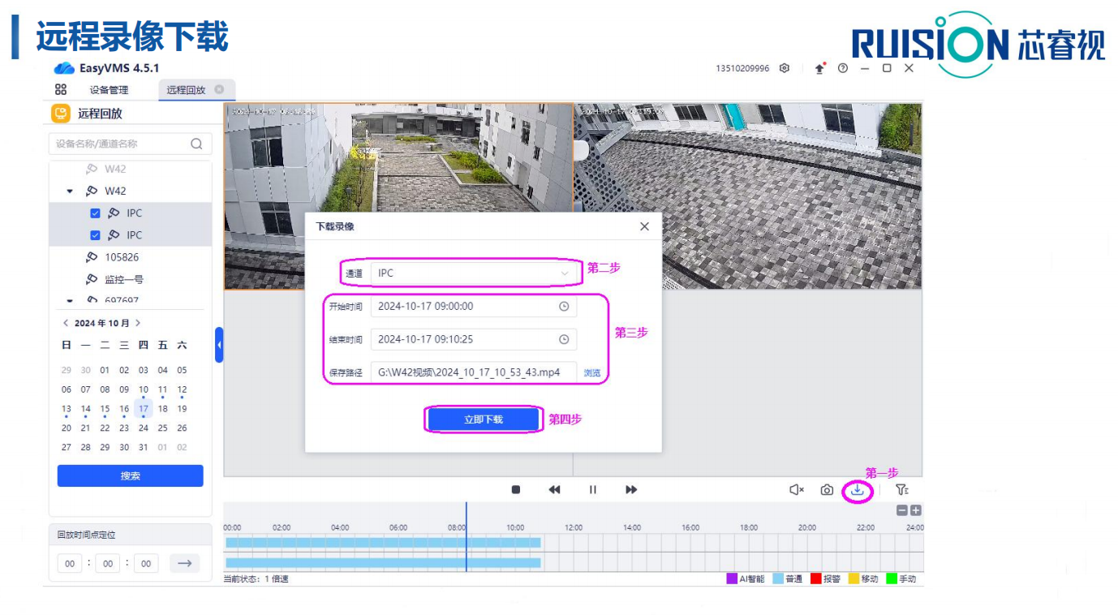Toggle the mute speaker icon
This screenshot has width=1118, height=615.
(x=797, y=490)
